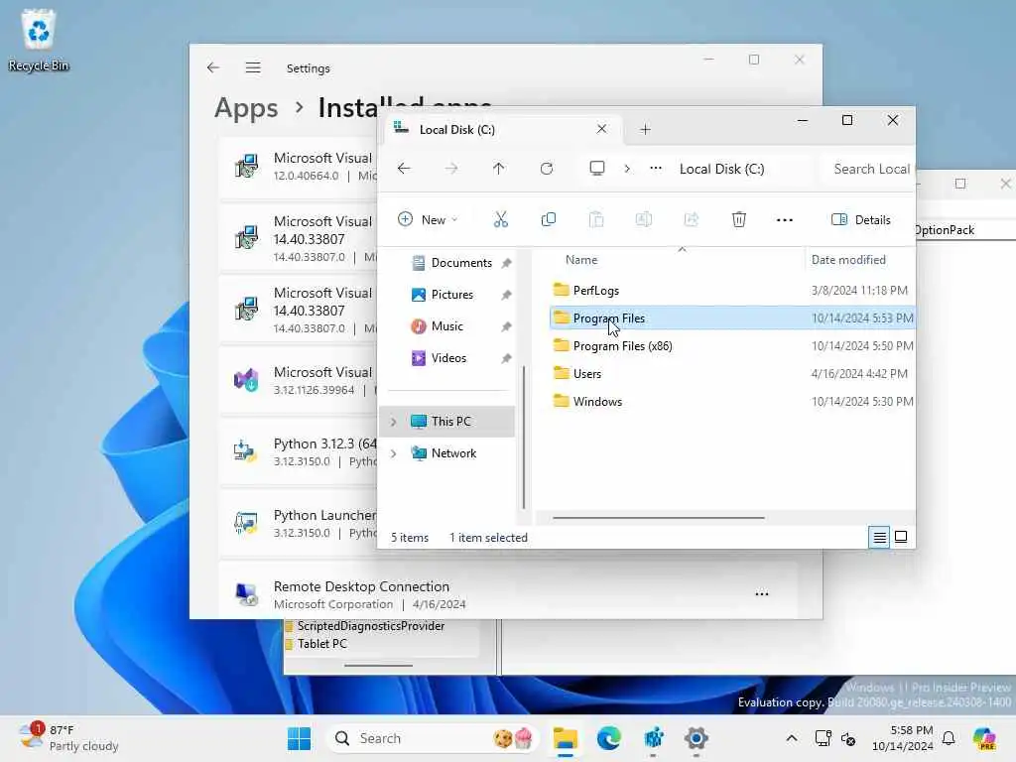
Task: Click the Search Local Disk field
Action: tap(868, 169)
